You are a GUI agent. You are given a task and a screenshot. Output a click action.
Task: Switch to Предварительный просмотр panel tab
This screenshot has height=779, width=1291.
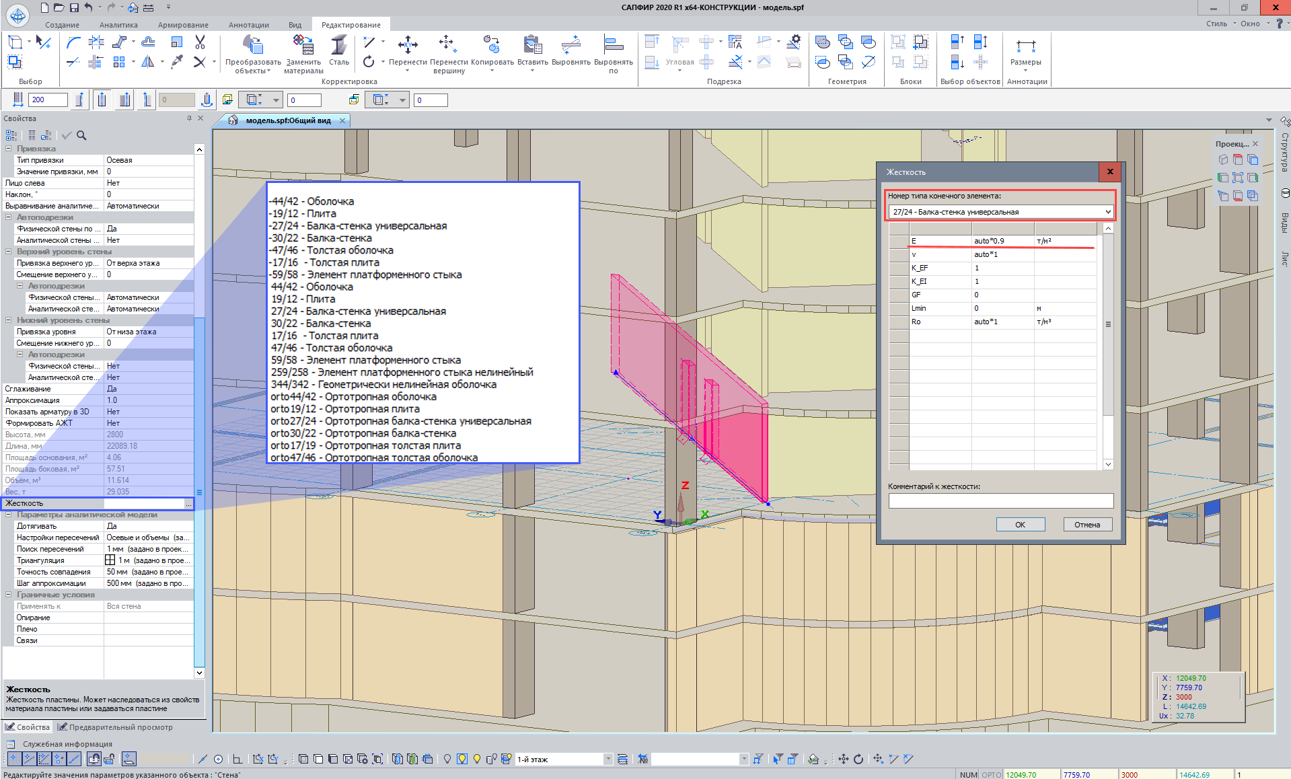115,727
